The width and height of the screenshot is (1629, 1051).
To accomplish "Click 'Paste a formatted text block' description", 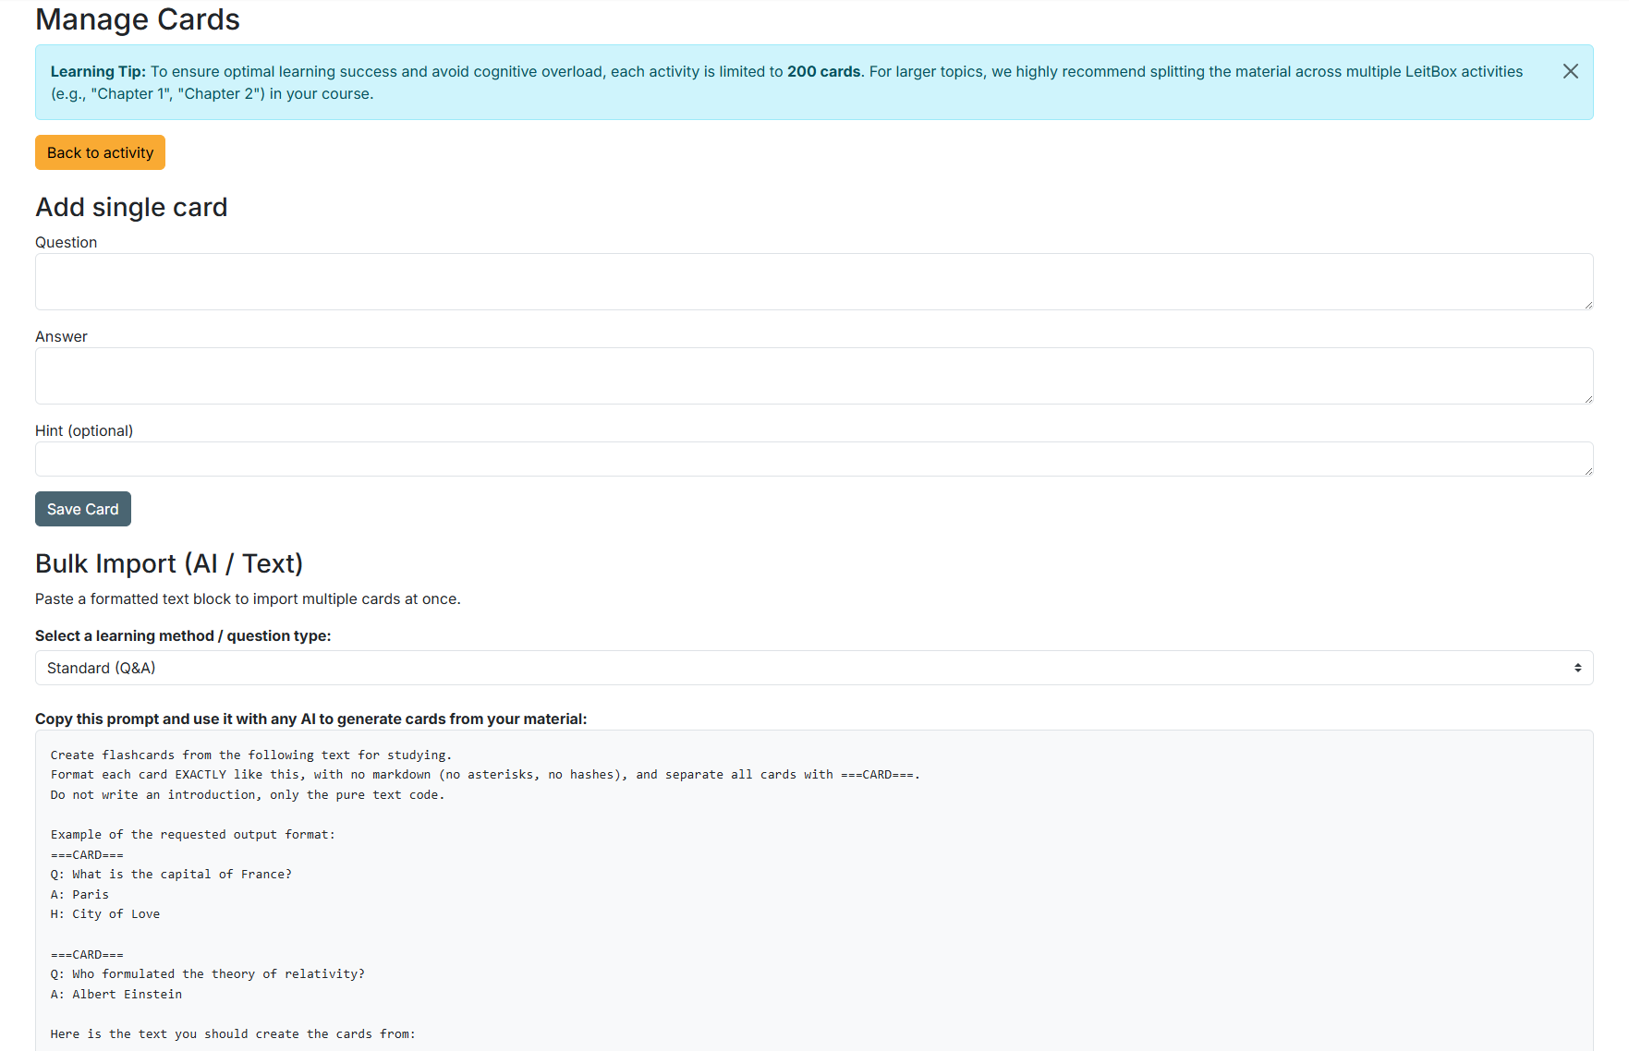I will tap(248, 598).
